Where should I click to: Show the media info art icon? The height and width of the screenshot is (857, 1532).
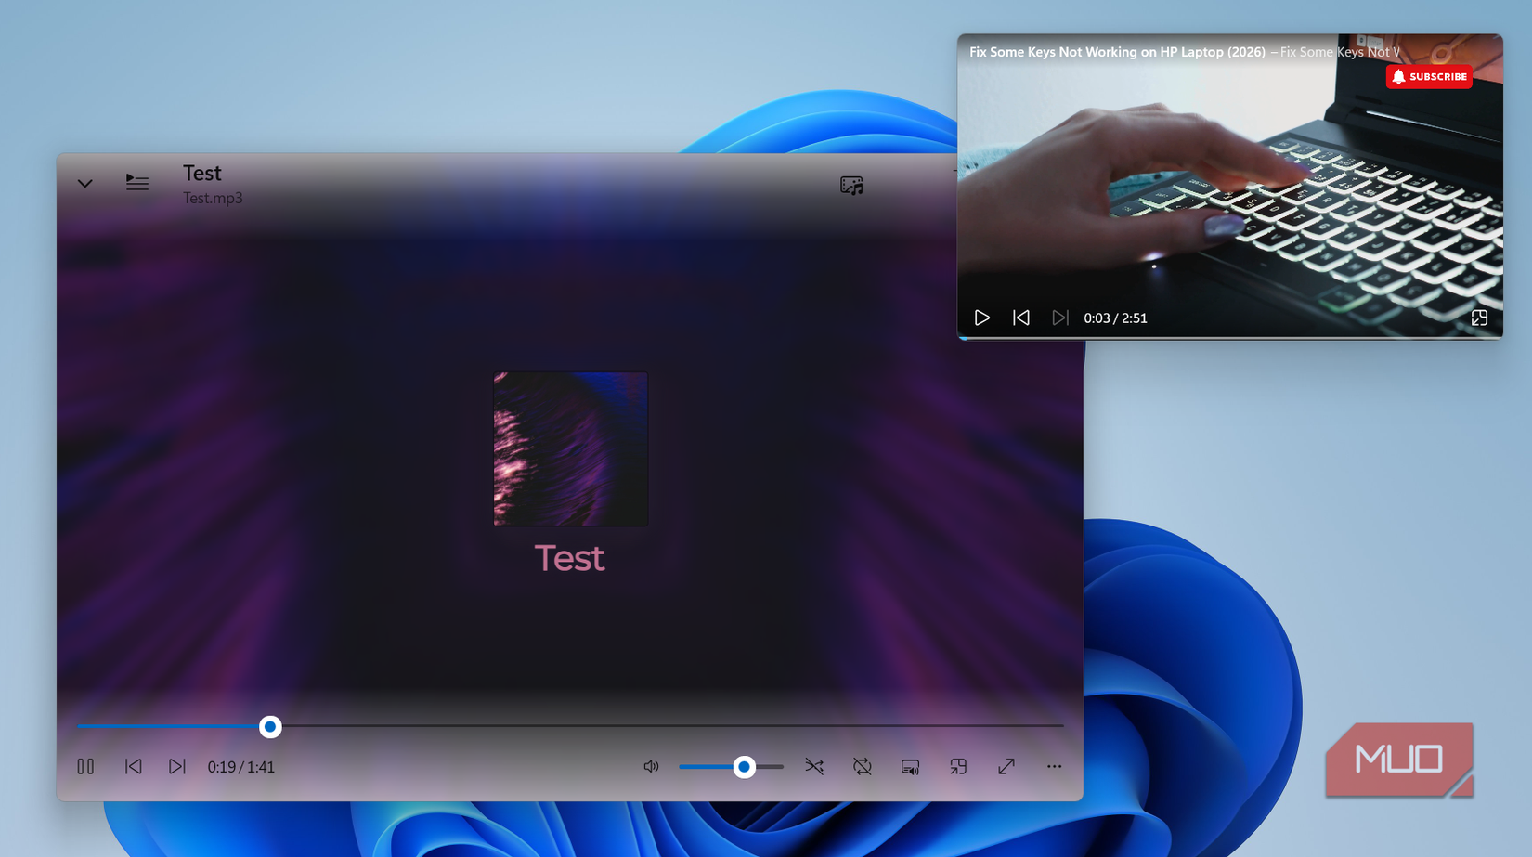coord(850,185)
